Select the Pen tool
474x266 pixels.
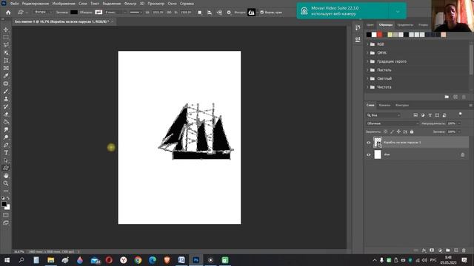[x=6, y=145]
